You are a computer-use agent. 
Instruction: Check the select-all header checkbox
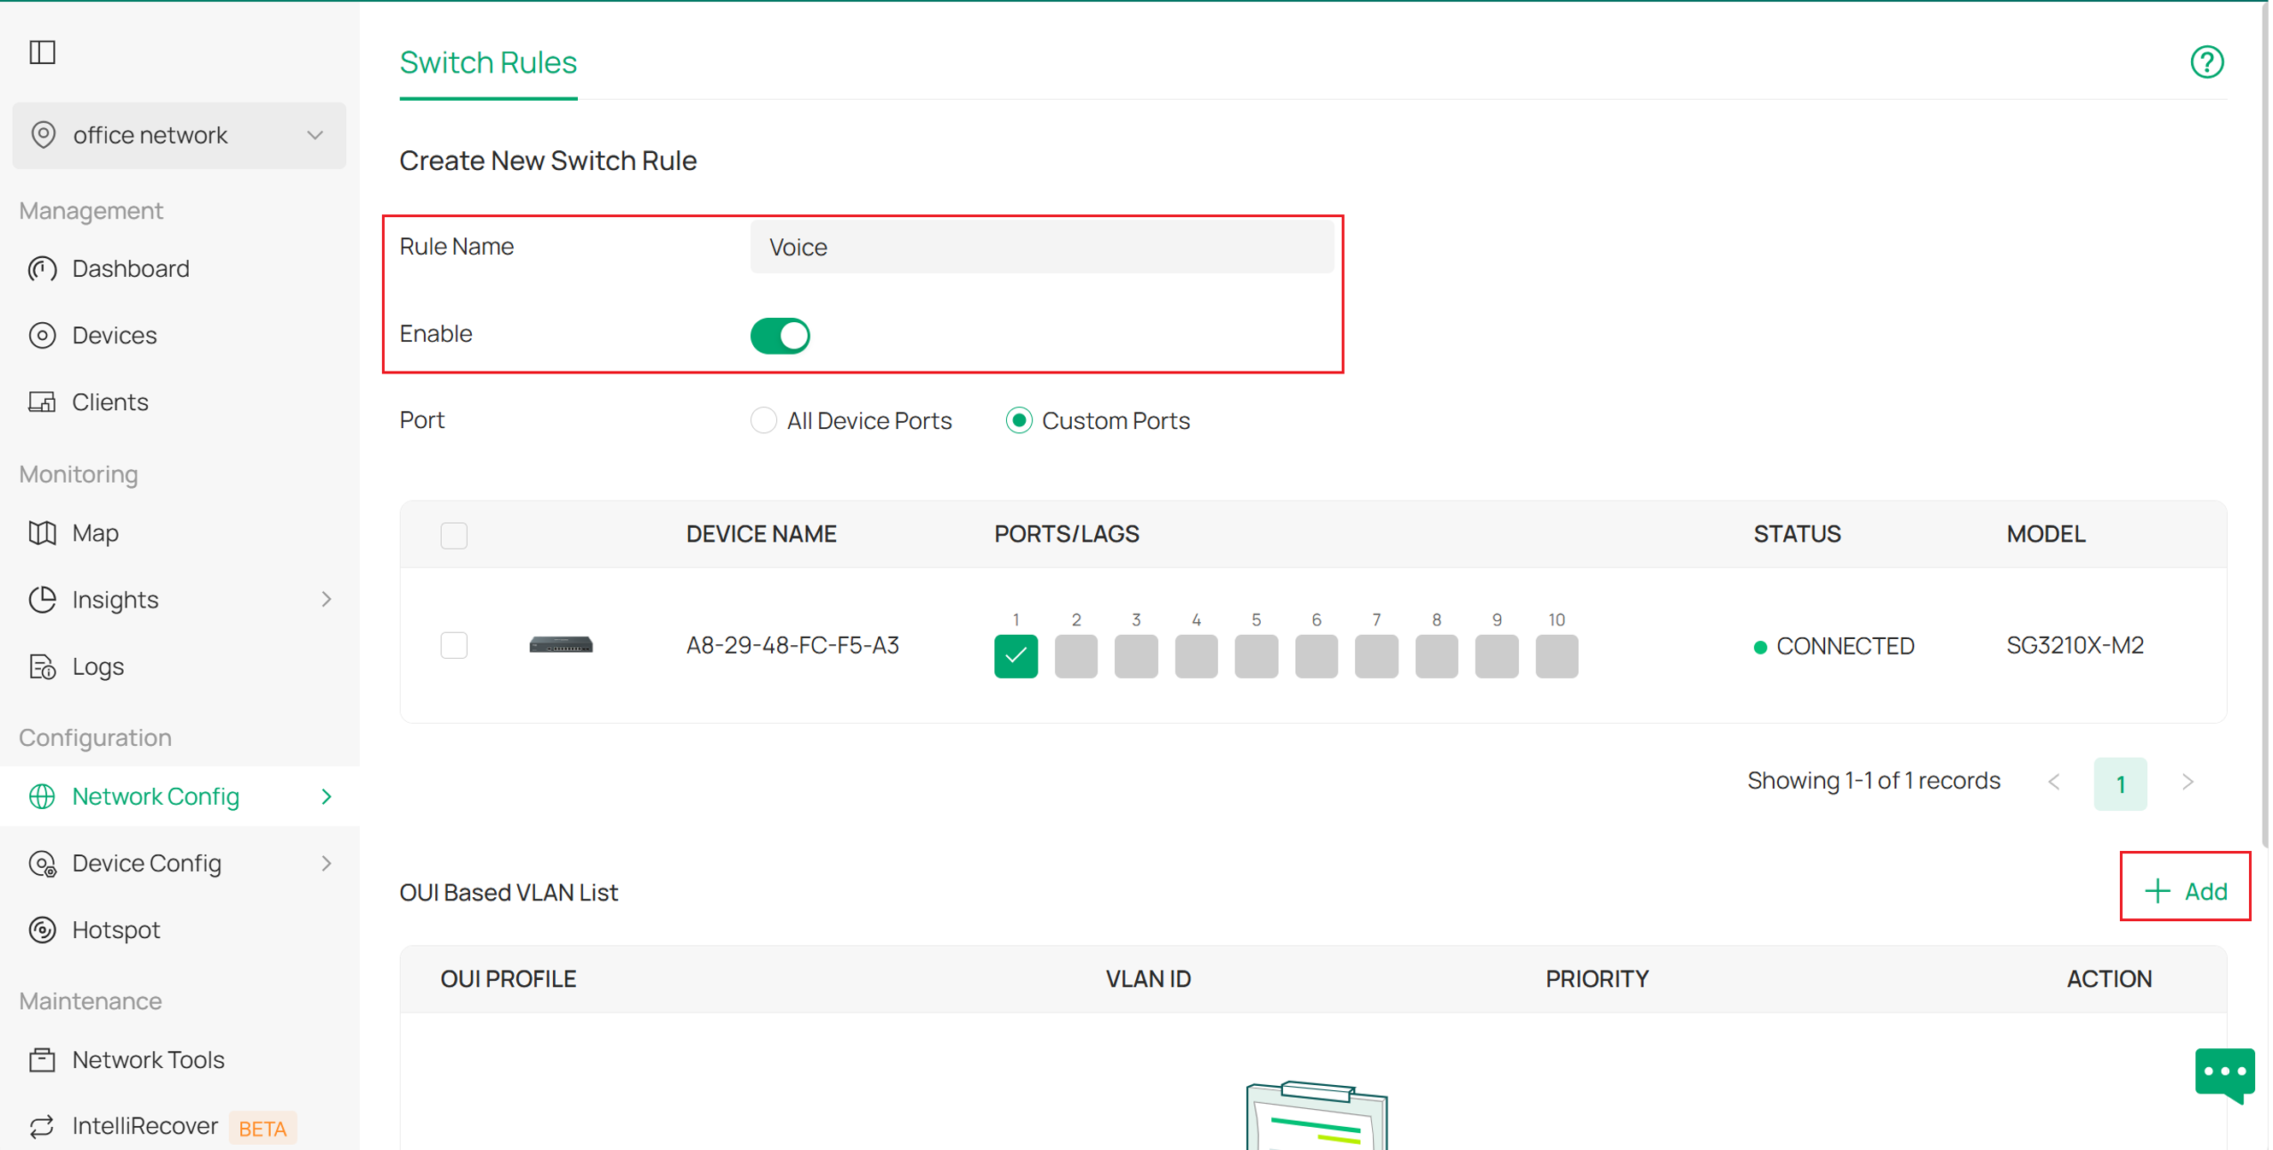(454, 536)
